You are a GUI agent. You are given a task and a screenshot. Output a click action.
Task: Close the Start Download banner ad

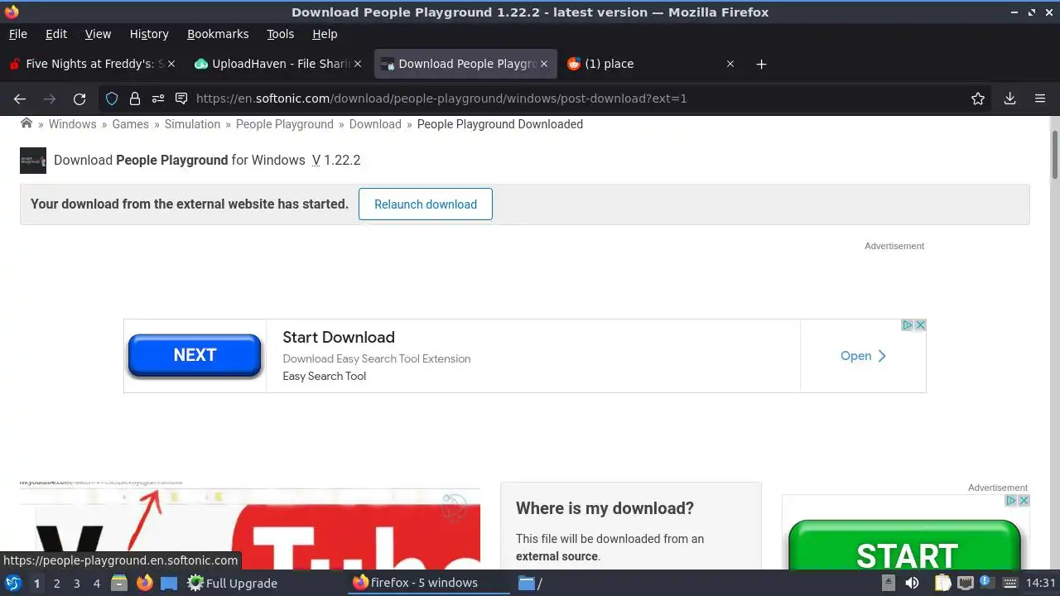click(920, 325)
